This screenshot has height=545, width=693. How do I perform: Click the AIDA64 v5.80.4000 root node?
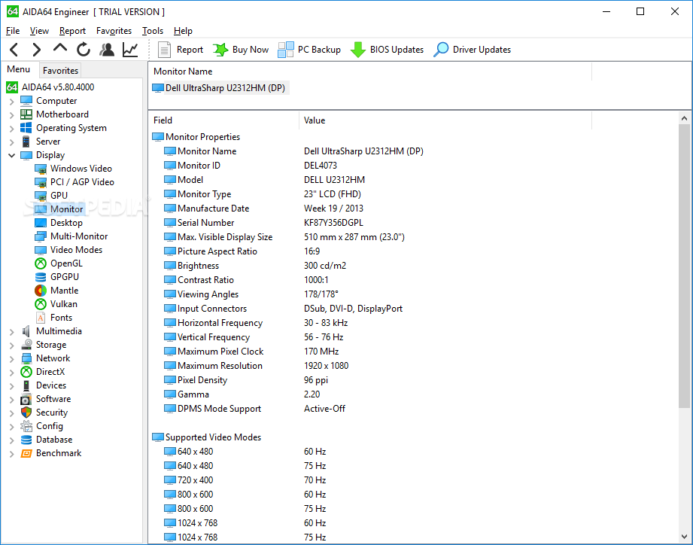coord(50,87)
